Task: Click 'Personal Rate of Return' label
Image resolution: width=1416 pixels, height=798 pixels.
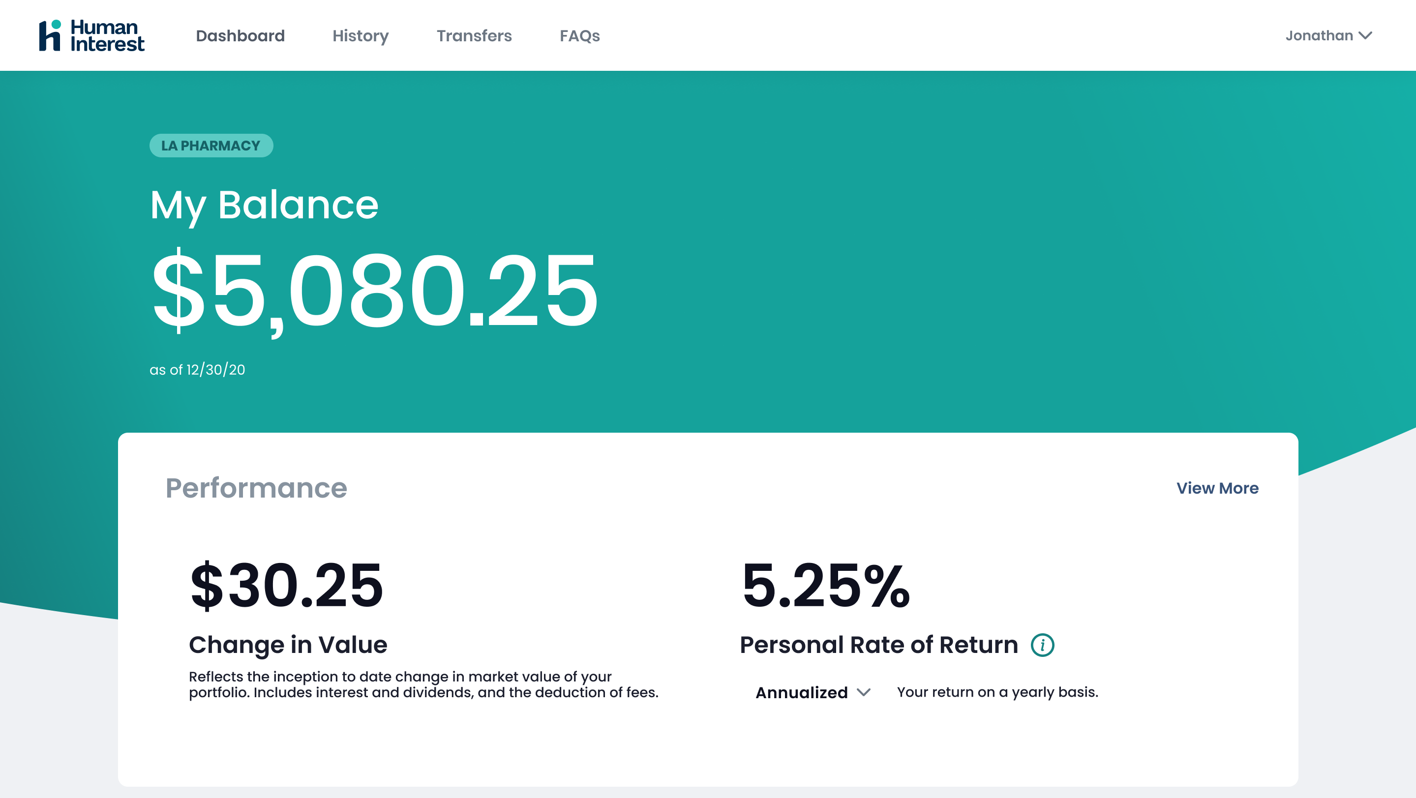Action: point(879,645)
